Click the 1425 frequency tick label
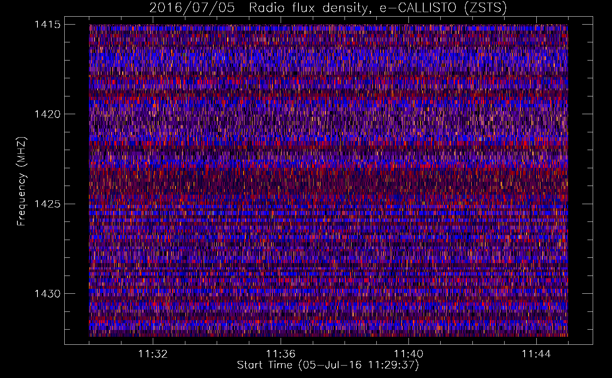The height and width of the screenshot is (378, 612). (x=47, y=204)
